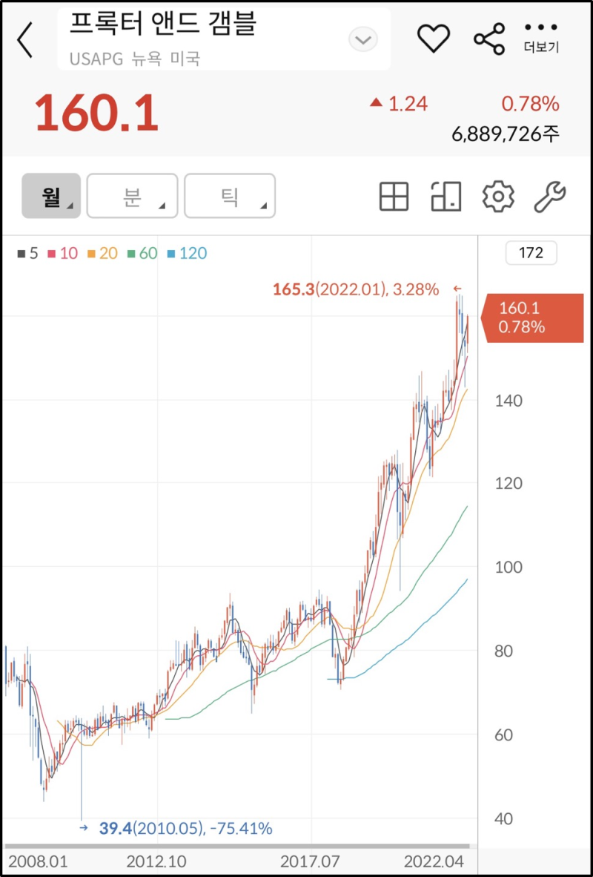This screenshot has width=593, height=877.
Task: Open chart settings via gear icon
Action: (x=498, y=196)
